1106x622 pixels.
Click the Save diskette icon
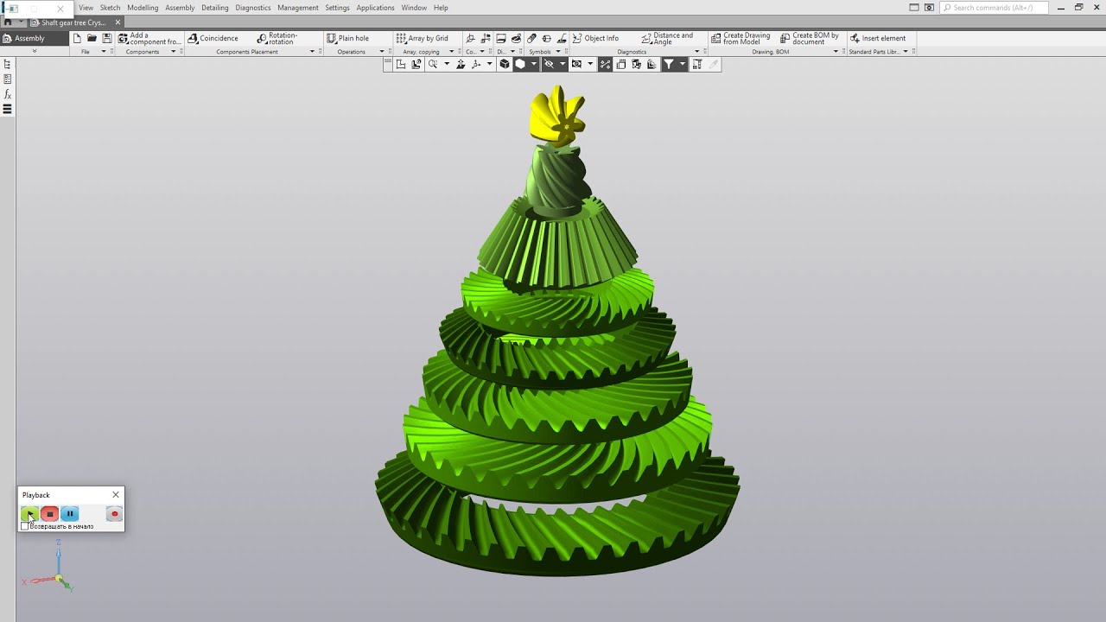coord(106,38)
